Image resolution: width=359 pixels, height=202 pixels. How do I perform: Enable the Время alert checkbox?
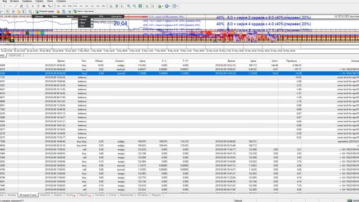[92, 20]
